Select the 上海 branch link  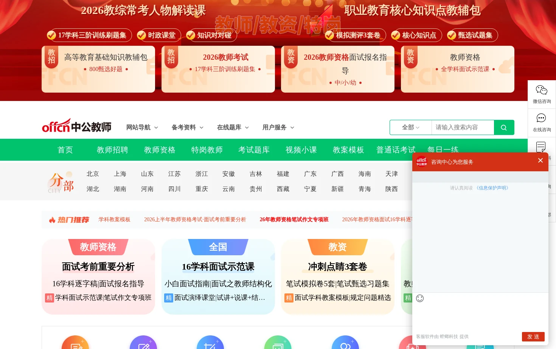[120, 174]
